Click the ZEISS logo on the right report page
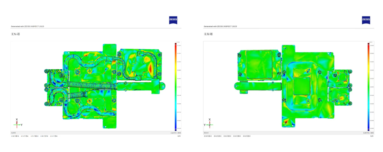Viewport: 383px width, 152px height. [x=366, y=20]
